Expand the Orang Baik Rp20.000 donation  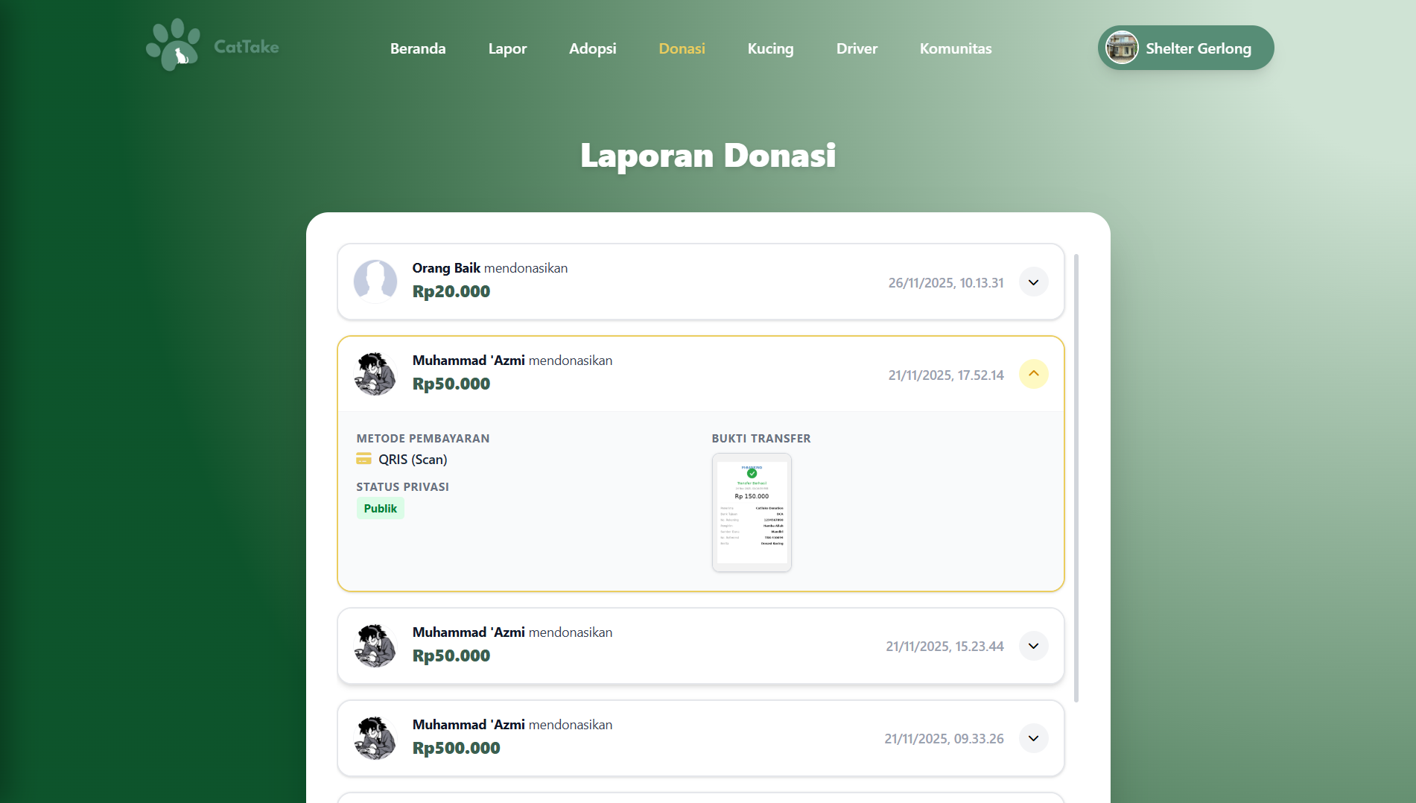(1033, 282)
